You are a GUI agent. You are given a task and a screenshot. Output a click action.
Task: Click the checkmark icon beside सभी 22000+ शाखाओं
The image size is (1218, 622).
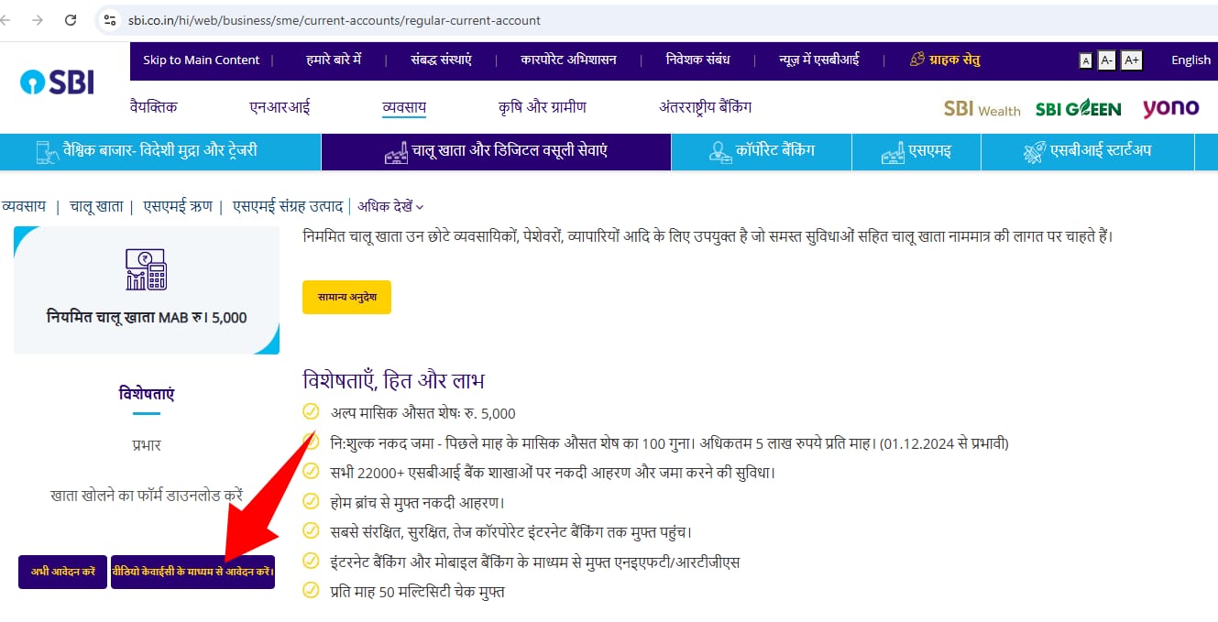pyautogui.click(x=311, y=473)
